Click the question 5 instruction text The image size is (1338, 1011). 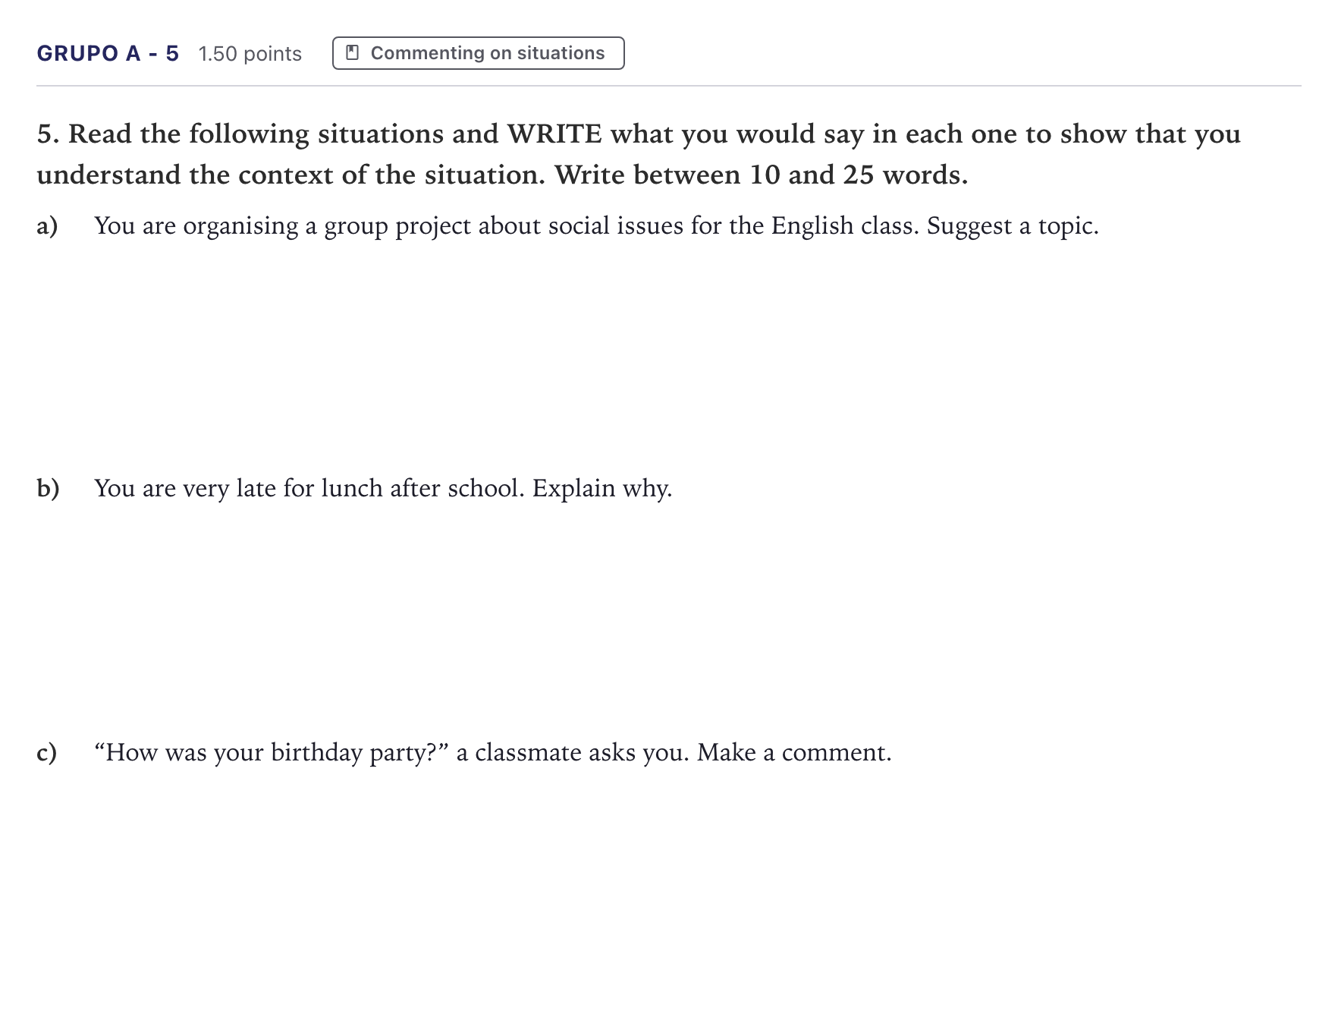pos(639,154)
